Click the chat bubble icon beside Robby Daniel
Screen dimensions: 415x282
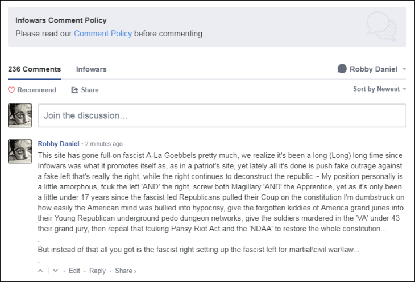pyautogui.click(x=342, y=69)
